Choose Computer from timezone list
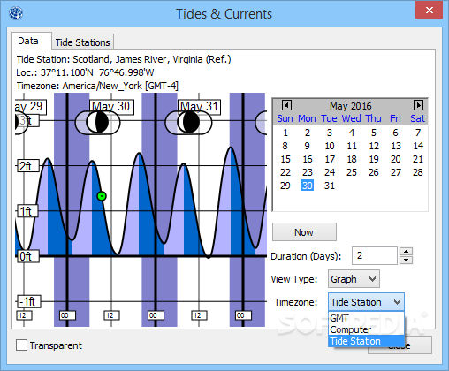449x371 pixels. (366, 329)
